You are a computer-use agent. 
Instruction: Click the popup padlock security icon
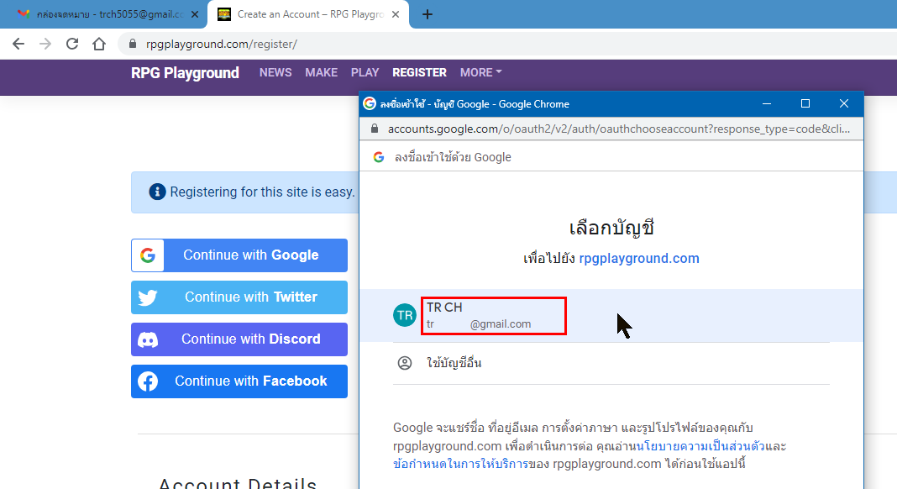point(375,129)
